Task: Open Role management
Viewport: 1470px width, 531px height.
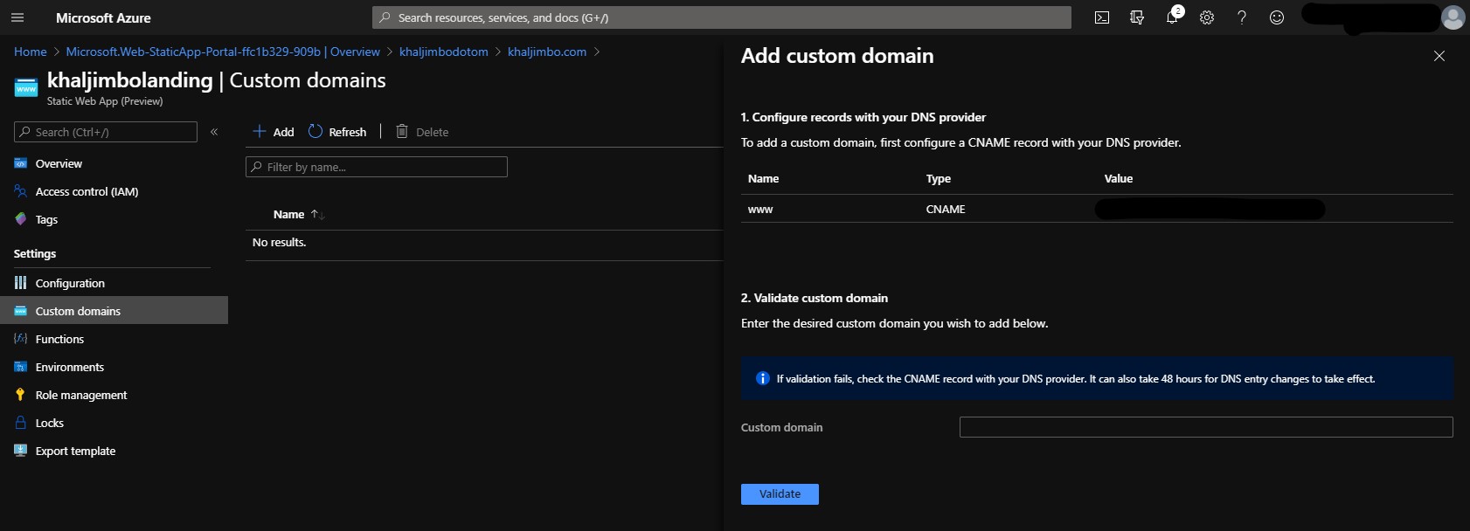Action: (x=114, y=395)
